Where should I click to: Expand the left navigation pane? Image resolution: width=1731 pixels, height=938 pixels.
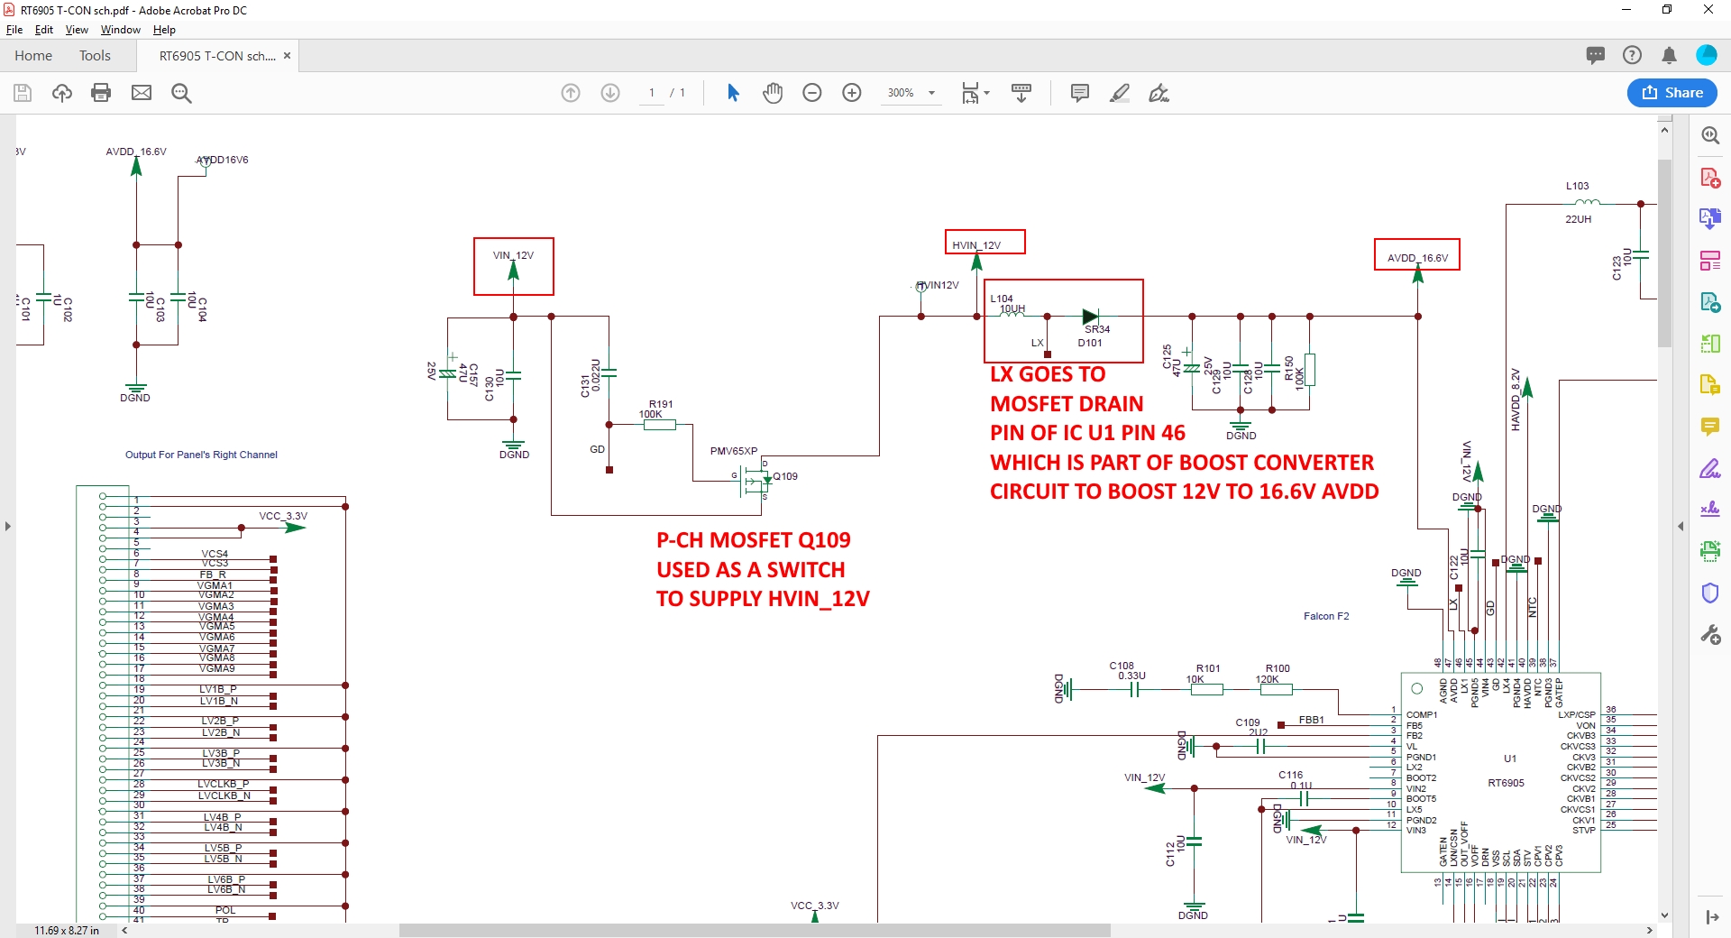8,526
